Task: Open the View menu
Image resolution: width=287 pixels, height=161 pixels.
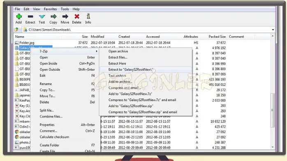Action: pos(37,9)
